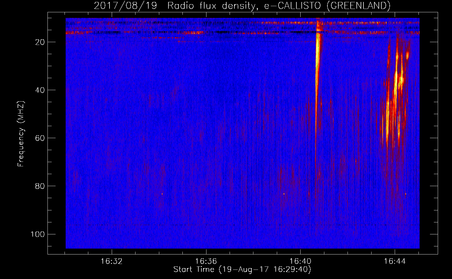Click the 60 MHz frequency tick label

point(40,138)
